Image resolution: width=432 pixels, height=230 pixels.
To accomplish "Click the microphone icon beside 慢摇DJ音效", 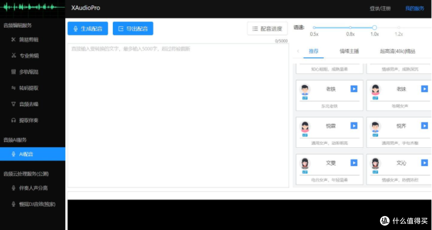I will pyautogui.click(x=13, y=204).
